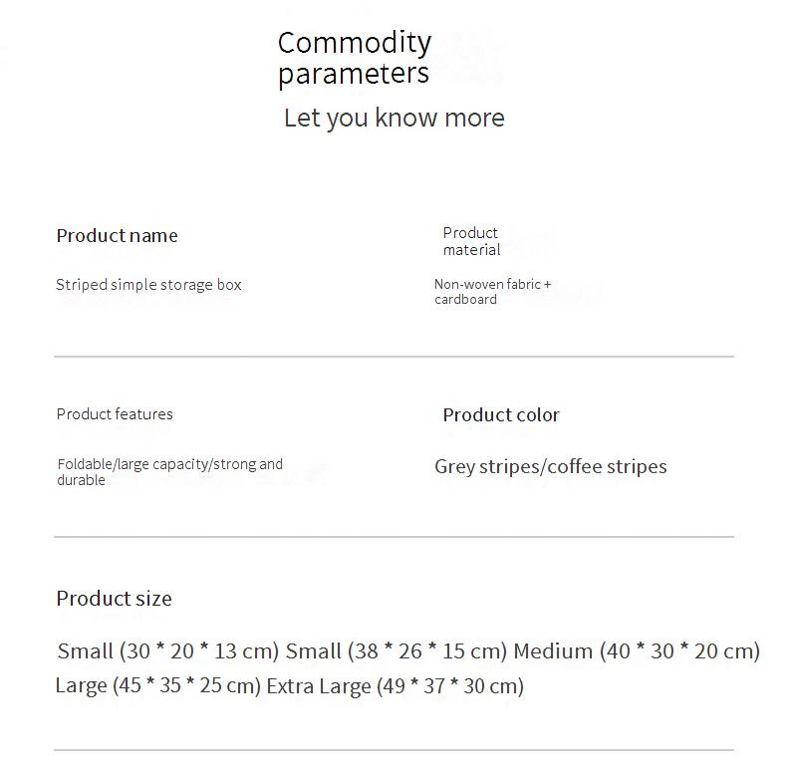Click the divider line below product name section
The width and height of the screenshot is (787, 776).
click(393, 356)
